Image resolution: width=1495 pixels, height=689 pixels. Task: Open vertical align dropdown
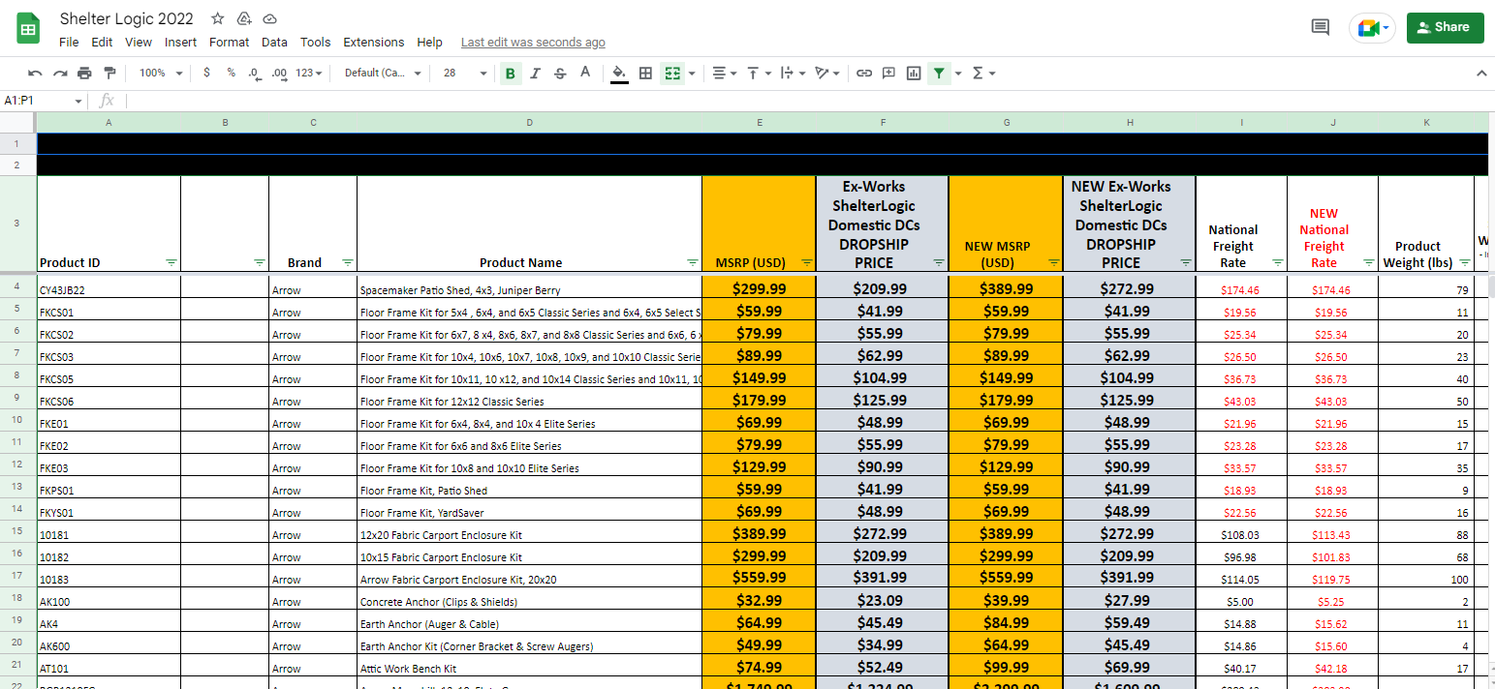pyautogui.click(x=758, y=73)
